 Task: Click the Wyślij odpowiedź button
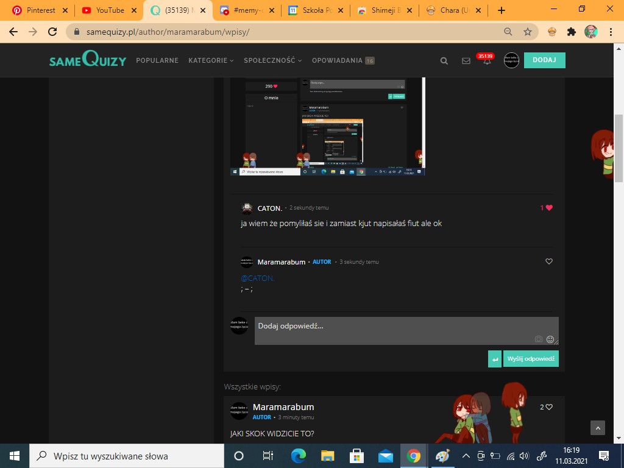[x=531, y=359]
